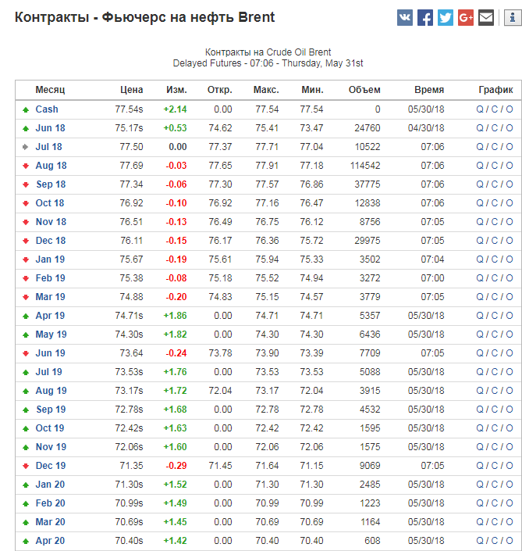
Task: Open the Dec 18 contract link
Action: pos(51,241)
